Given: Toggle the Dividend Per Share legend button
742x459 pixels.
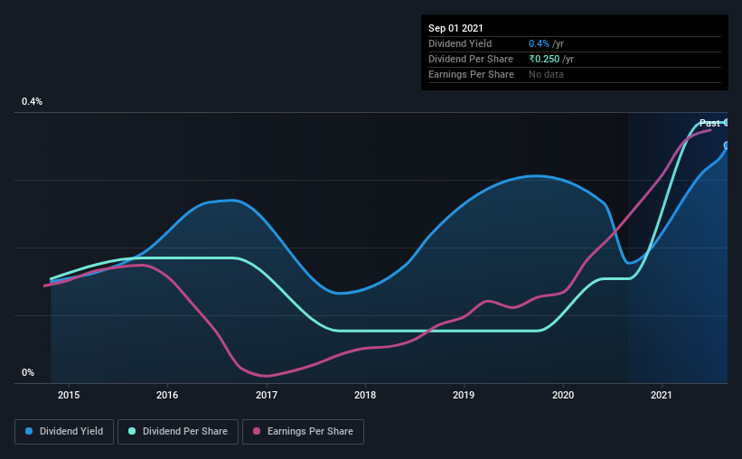Looking at the screenshot, I should 178,432.
